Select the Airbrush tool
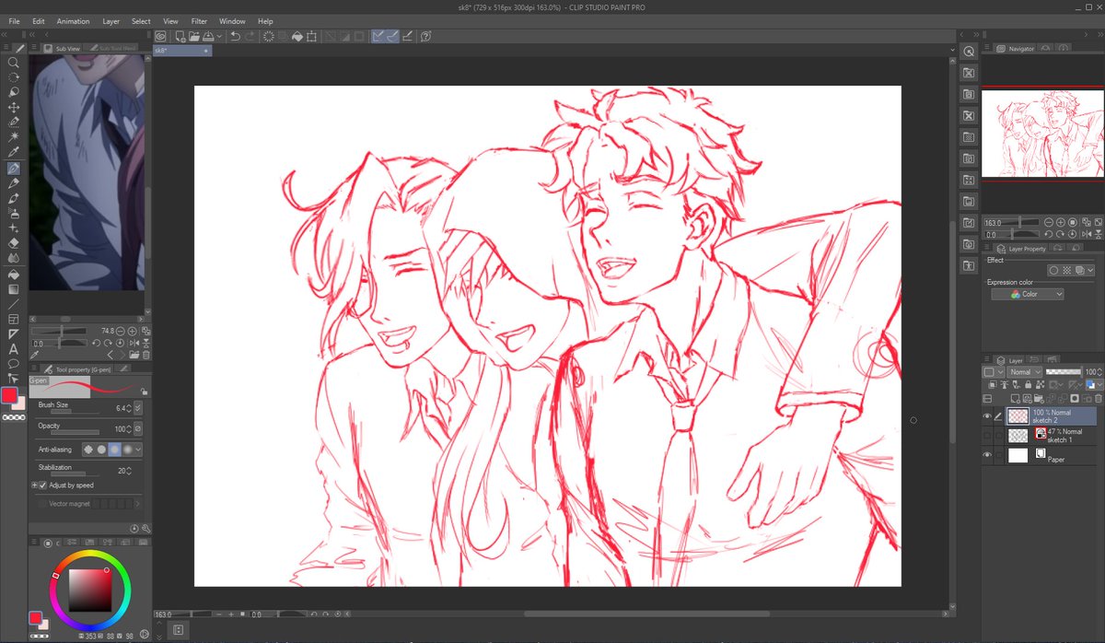Screen dimensions: 1105x643 click(14, 213)
